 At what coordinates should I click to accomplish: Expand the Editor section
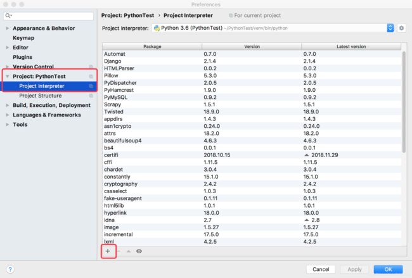[8, 47]
